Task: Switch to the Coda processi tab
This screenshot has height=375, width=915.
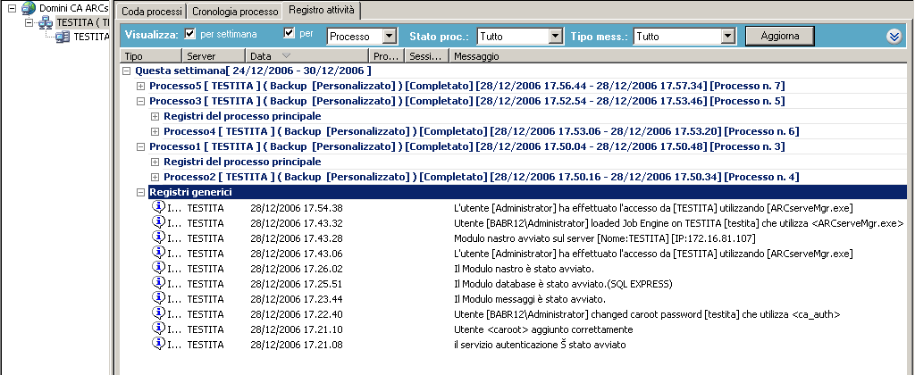Action: (x=151, y=11)
